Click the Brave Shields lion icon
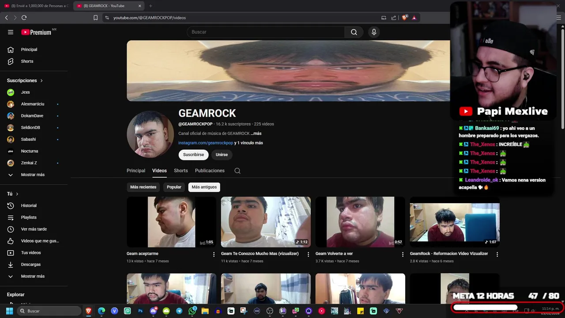565x318 pixels. (x=404, y=18)
